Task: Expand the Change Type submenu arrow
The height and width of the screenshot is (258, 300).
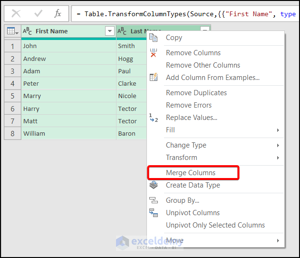Action: [x=278, y=145]
